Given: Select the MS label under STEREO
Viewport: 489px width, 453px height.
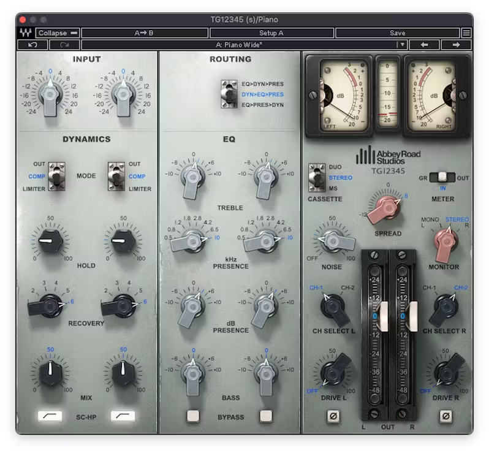Looking at the screenshot, I should tap(333, 188).
